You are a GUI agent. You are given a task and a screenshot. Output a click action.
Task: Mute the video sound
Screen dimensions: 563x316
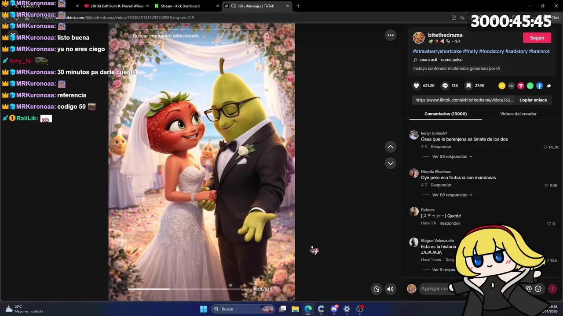coord(390,289)
